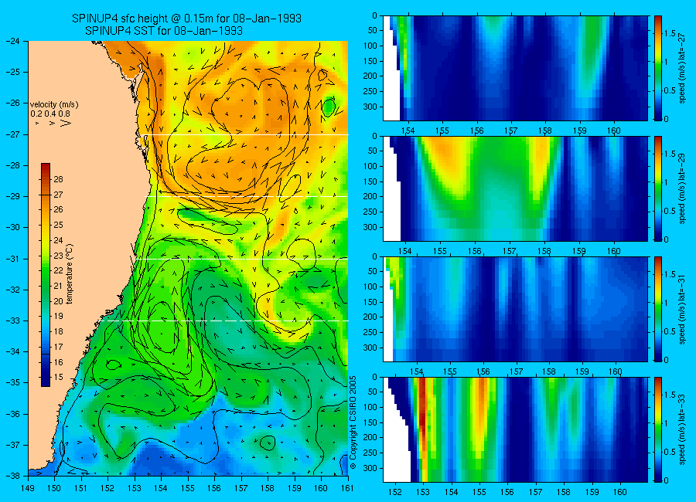Click the 0.5 tick on lat=-33 speed scale

click(x=670, y=452)
